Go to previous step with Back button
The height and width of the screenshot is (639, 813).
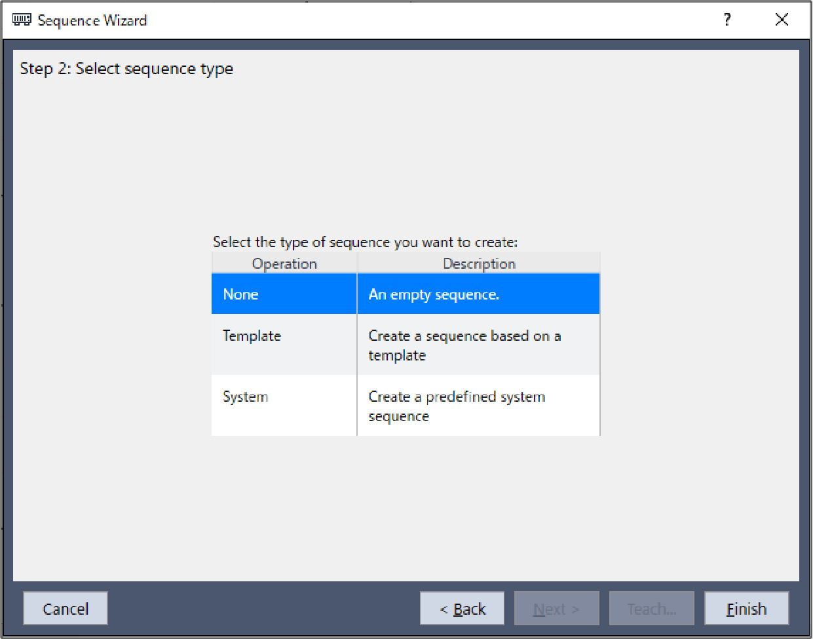click(x=463, y=609)
